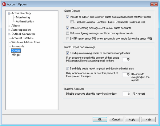
Task: Select Minger in the left tree
Action: pyautogui.click(x=16, y=55)
